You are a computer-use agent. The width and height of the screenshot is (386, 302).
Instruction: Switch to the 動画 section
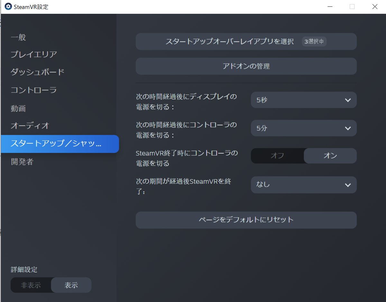pos(18,109)
